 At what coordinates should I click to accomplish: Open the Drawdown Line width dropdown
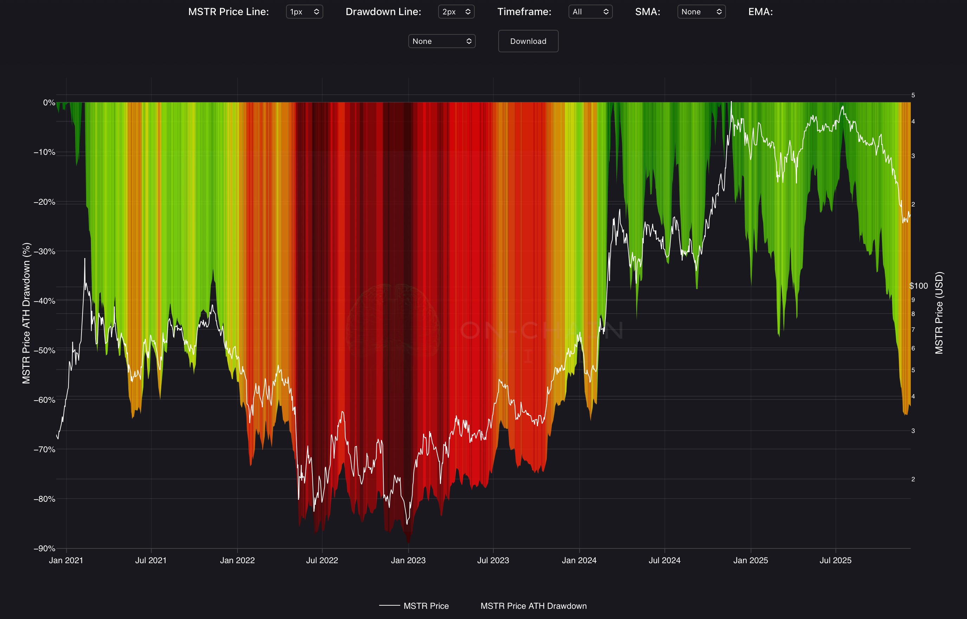456,12
